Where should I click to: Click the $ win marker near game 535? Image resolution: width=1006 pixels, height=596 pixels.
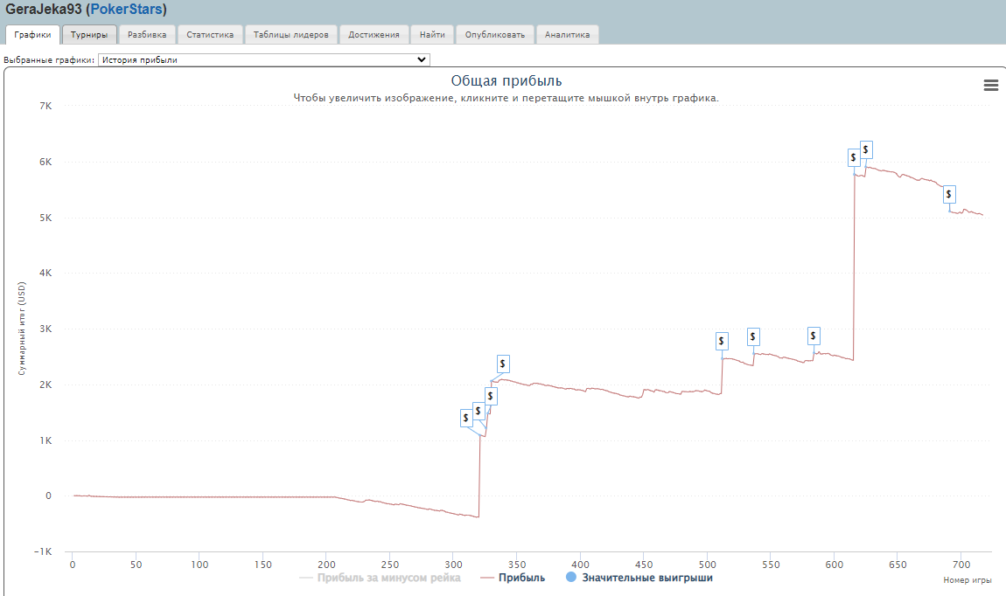[x=752, y=336]
